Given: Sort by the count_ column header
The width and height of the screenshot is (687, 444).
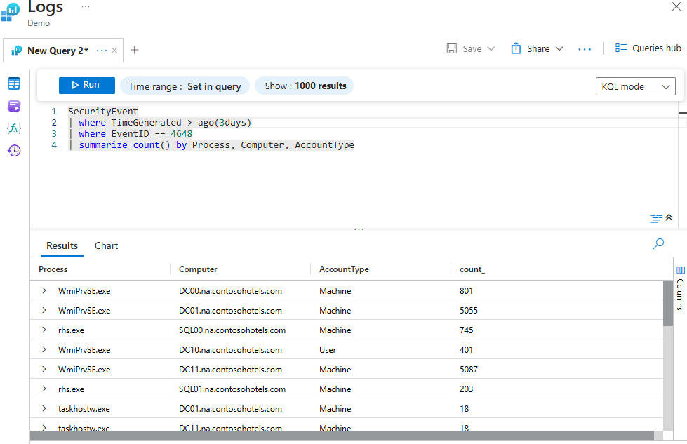Looking at the screenshot, I should 472,269.
